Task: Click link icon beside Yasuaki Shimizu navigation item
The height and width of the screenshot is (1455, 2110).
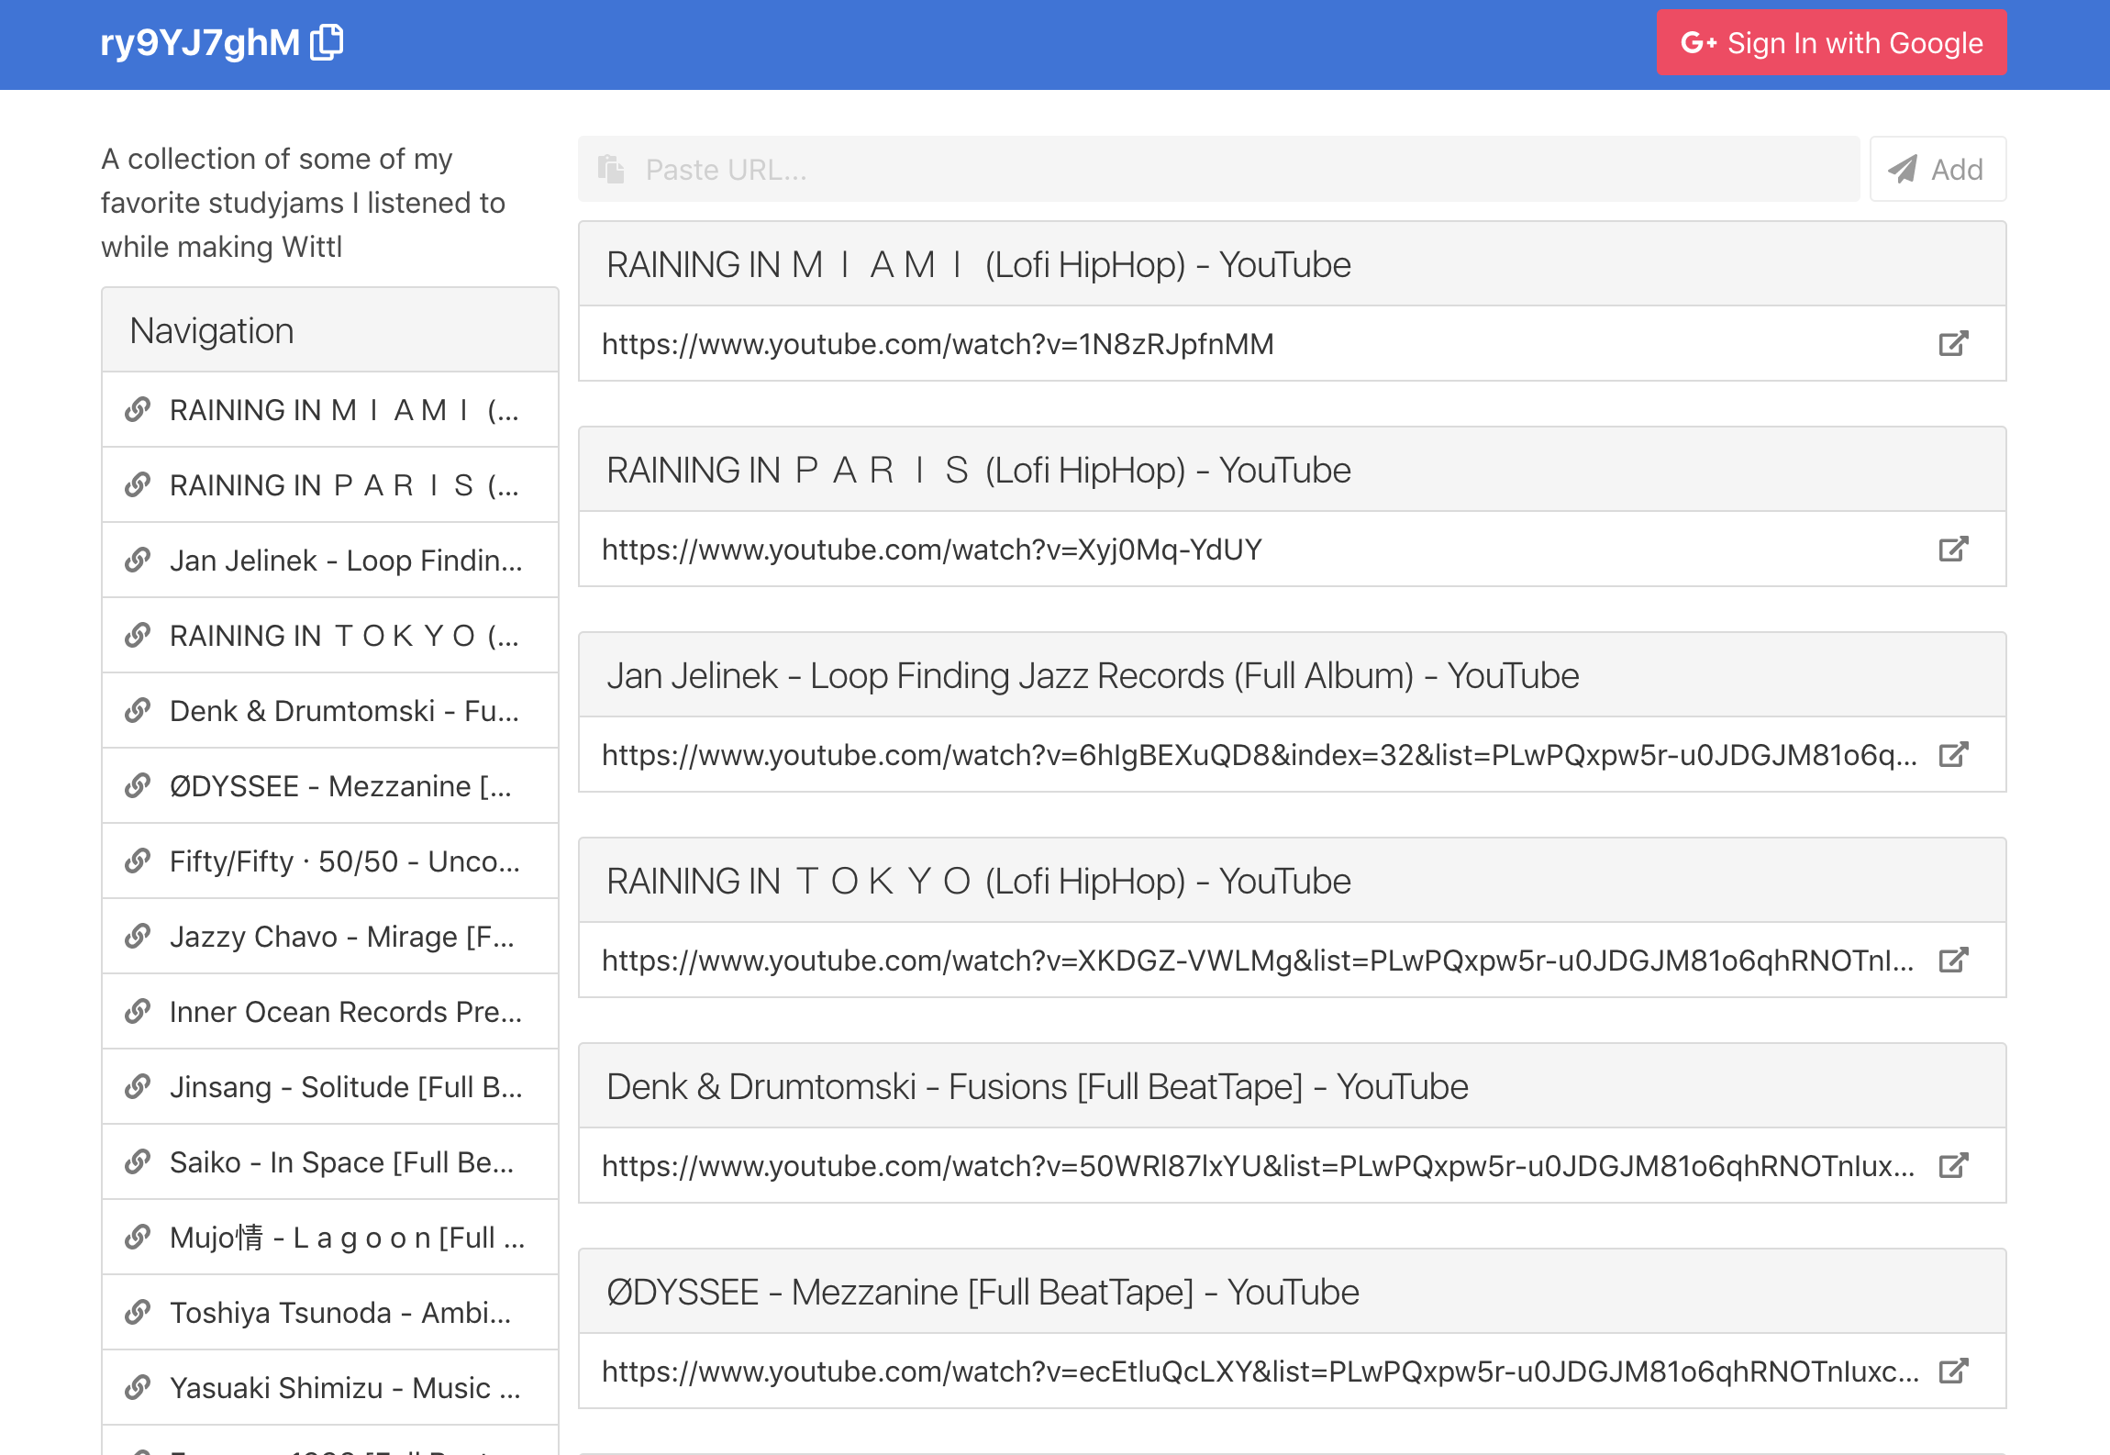Action: point(138,1387)
